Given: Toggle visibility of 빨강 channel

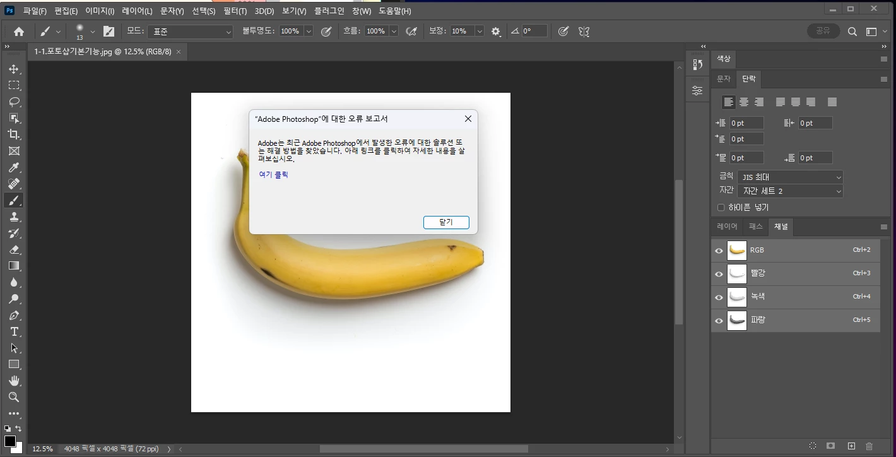Looking at the screenshot, I should [x=719, y=274].
